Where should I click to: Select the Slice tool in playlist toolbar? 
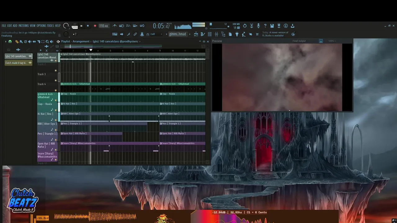[x=38, y=42]
